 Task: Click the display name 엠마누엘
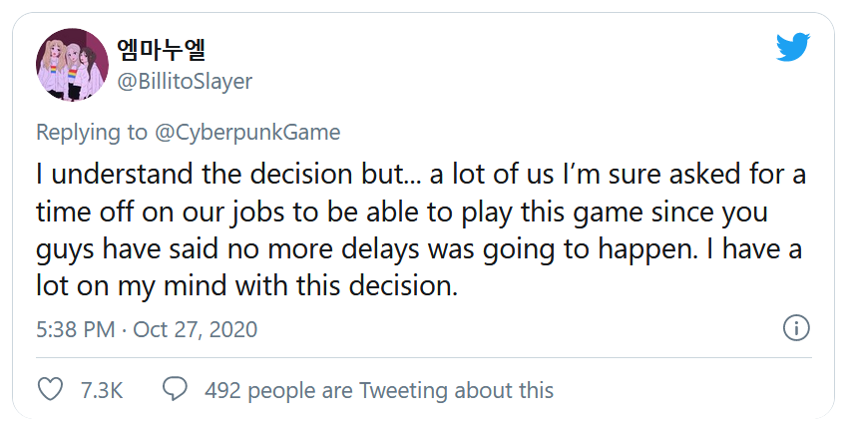point(162,50)
